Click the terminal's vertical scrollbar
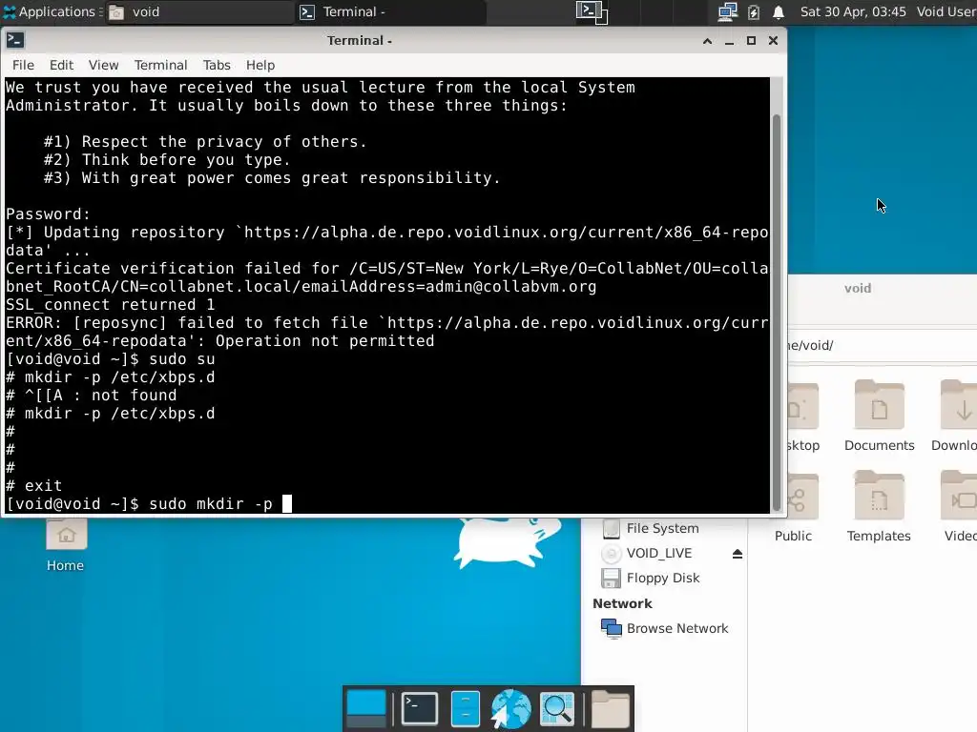 pyautogui.click(x=777, y=313)
